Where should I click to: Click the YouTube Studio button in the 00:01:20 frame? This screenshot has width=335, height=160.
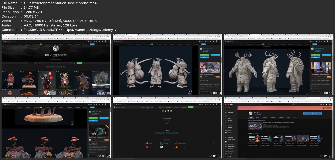[x=317, y=113]
